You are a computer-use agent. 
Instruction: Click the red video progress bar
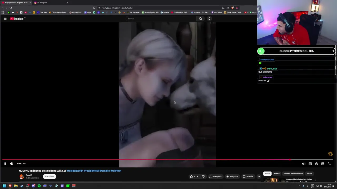[167, 160]
